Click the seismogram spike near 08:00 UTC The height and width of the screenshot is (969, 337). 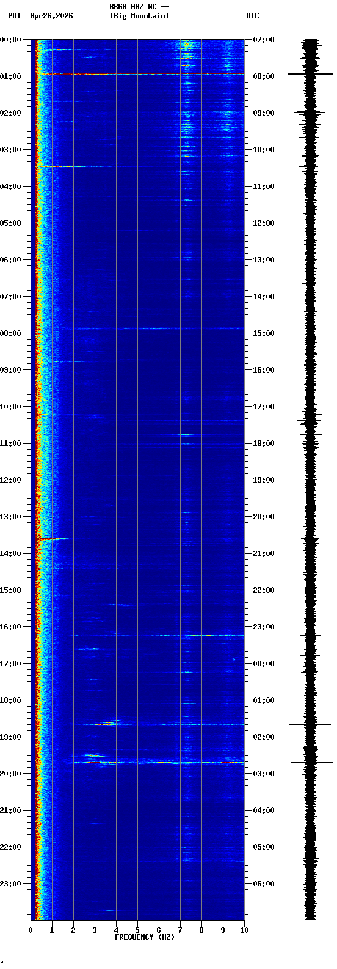click(x=310, y=74)
